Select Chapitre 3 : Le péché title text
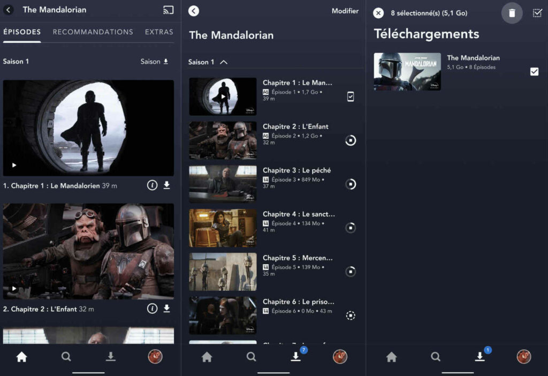Viewport: 548px width, 376px height. 296,170
